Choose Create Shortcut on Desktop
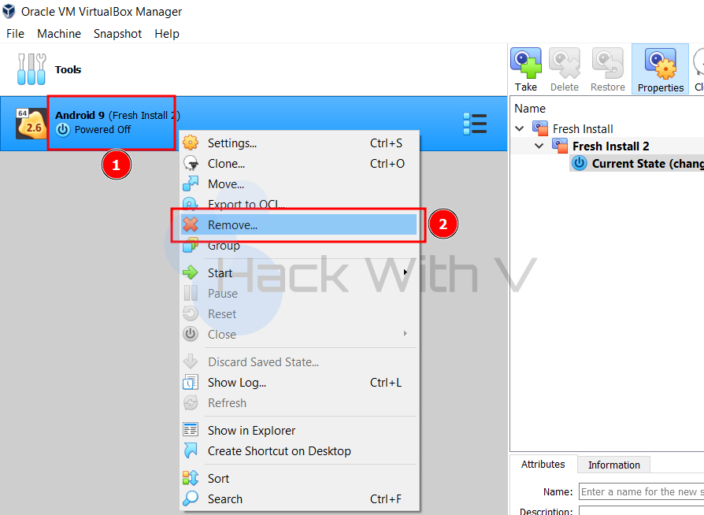Screen dimensions: 704x515 click(x=298, y=450)
